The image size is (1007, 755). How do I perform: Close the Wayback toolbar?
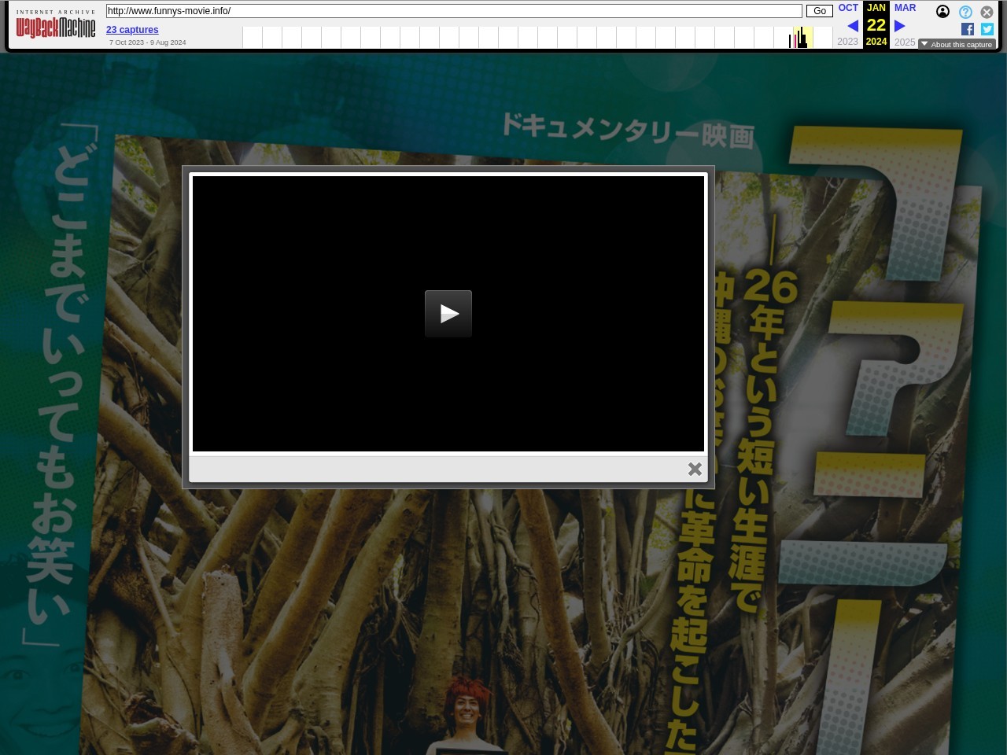(x=987, y=12)
